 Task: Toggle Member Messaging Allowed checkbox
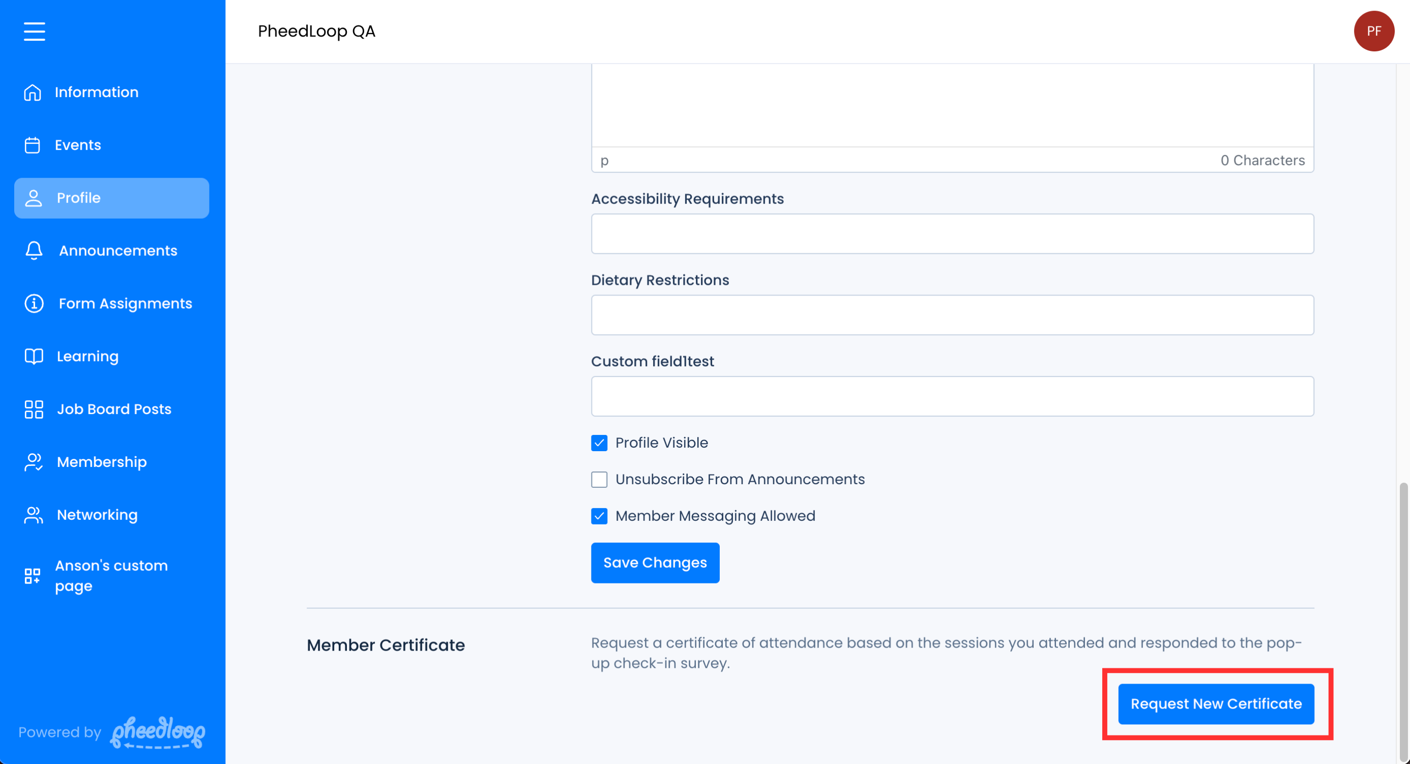tap(599, 516)
